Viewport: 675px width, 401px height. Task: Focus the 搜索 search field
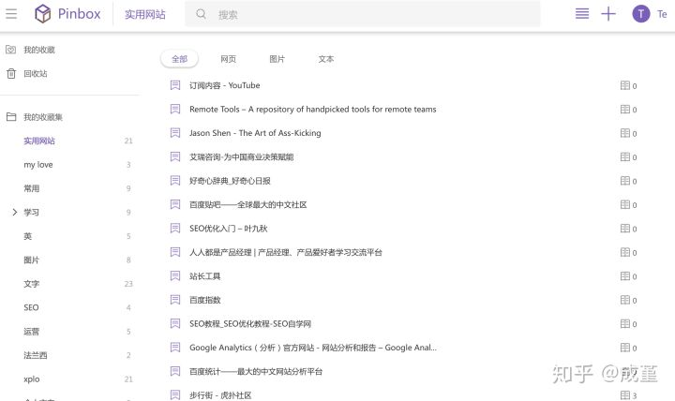[363, 14]
